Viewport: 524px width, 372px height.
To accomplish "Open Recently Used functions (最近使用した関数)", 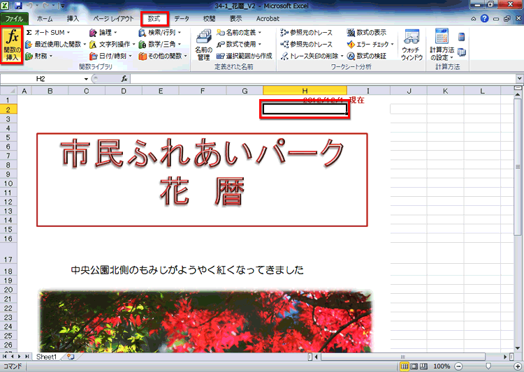I will click(x=55, y=44).
